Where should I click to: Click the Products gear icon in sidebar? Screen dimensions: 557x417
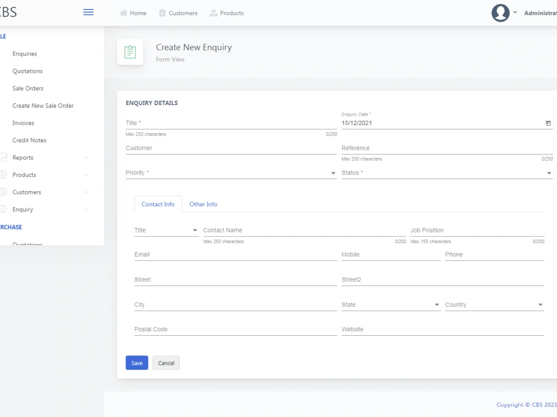3,175
